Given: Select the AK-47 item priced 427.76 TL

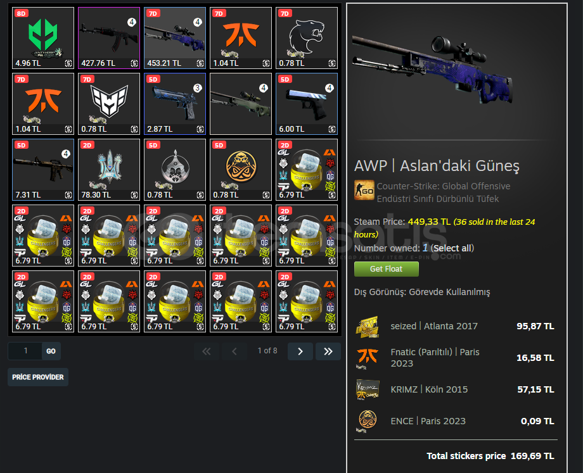Looking at the screenshot, I should [109, 38].
